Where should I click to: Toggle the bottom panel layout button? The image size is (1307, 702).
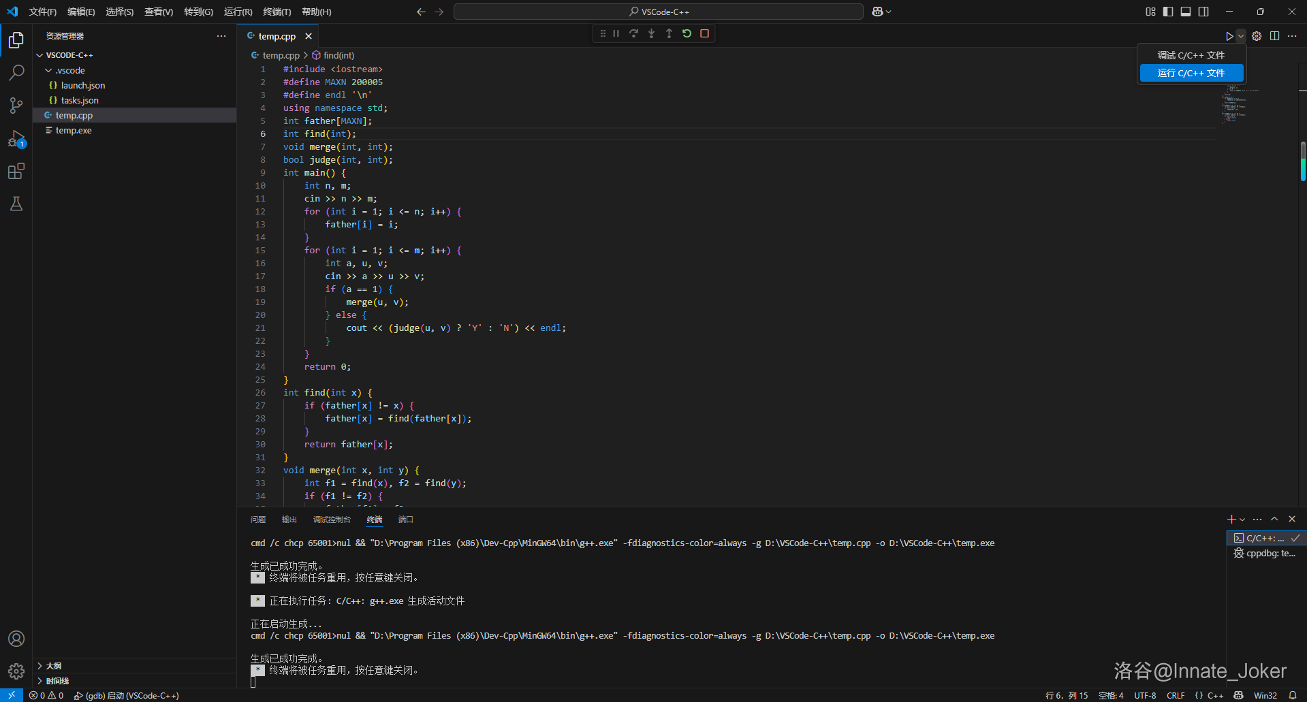click(x=1186, y=12)
